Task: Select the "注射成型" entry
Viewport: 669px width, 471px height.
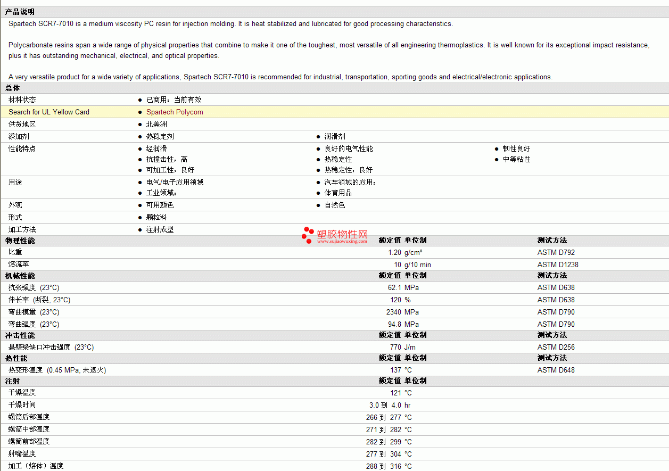Action: coord(160,229)
